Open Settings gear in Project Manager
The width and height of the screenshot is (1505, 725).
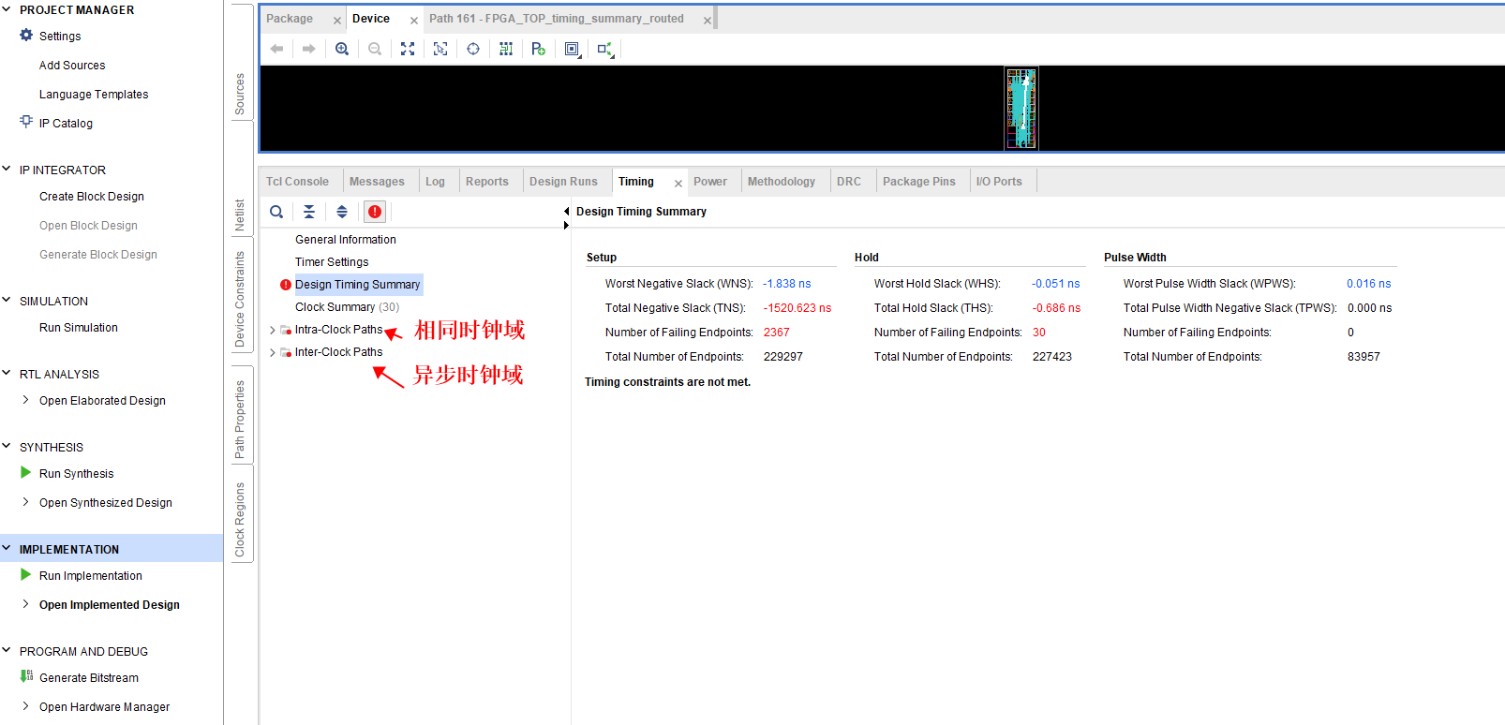(x=26, y=36)
